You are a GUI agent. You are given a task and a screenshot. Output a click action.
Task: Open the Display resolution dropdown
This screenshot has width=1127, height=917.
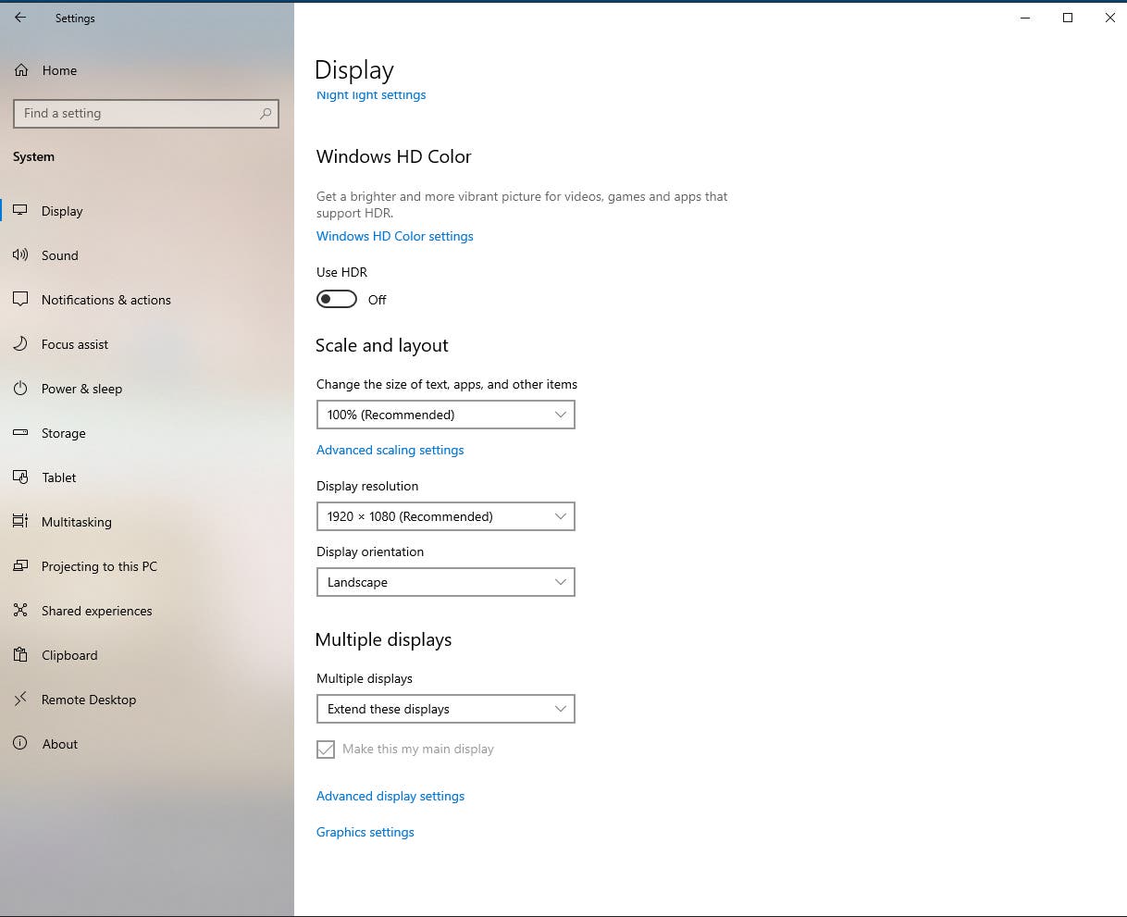click(445, 516)
